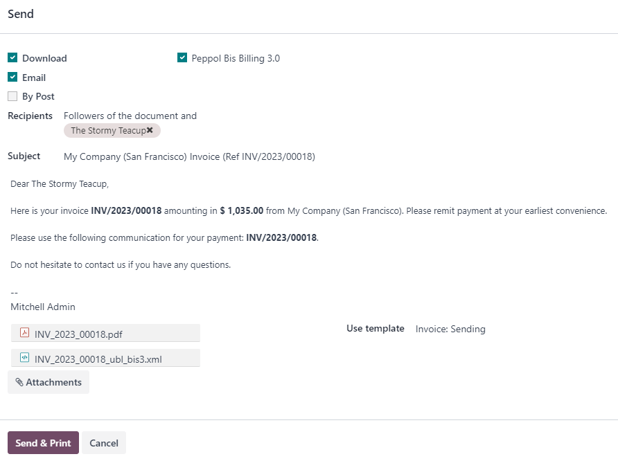Screen dimensions: 618x461
Task: Disable the Email checkbox
Action: (12, 77)
